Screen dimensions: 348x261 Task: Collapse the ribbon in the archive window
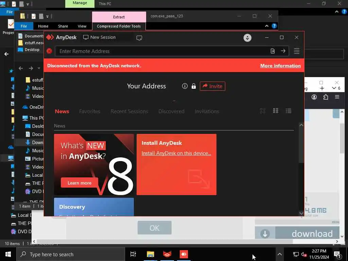(266, 26)
